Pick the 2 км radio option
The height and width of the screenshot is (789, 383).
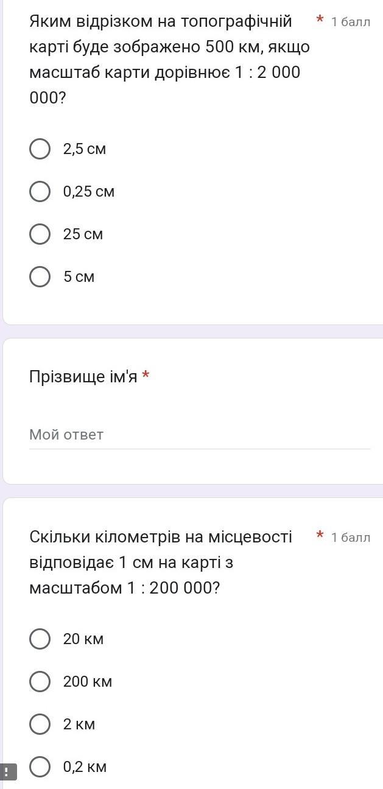pos(40,724)
